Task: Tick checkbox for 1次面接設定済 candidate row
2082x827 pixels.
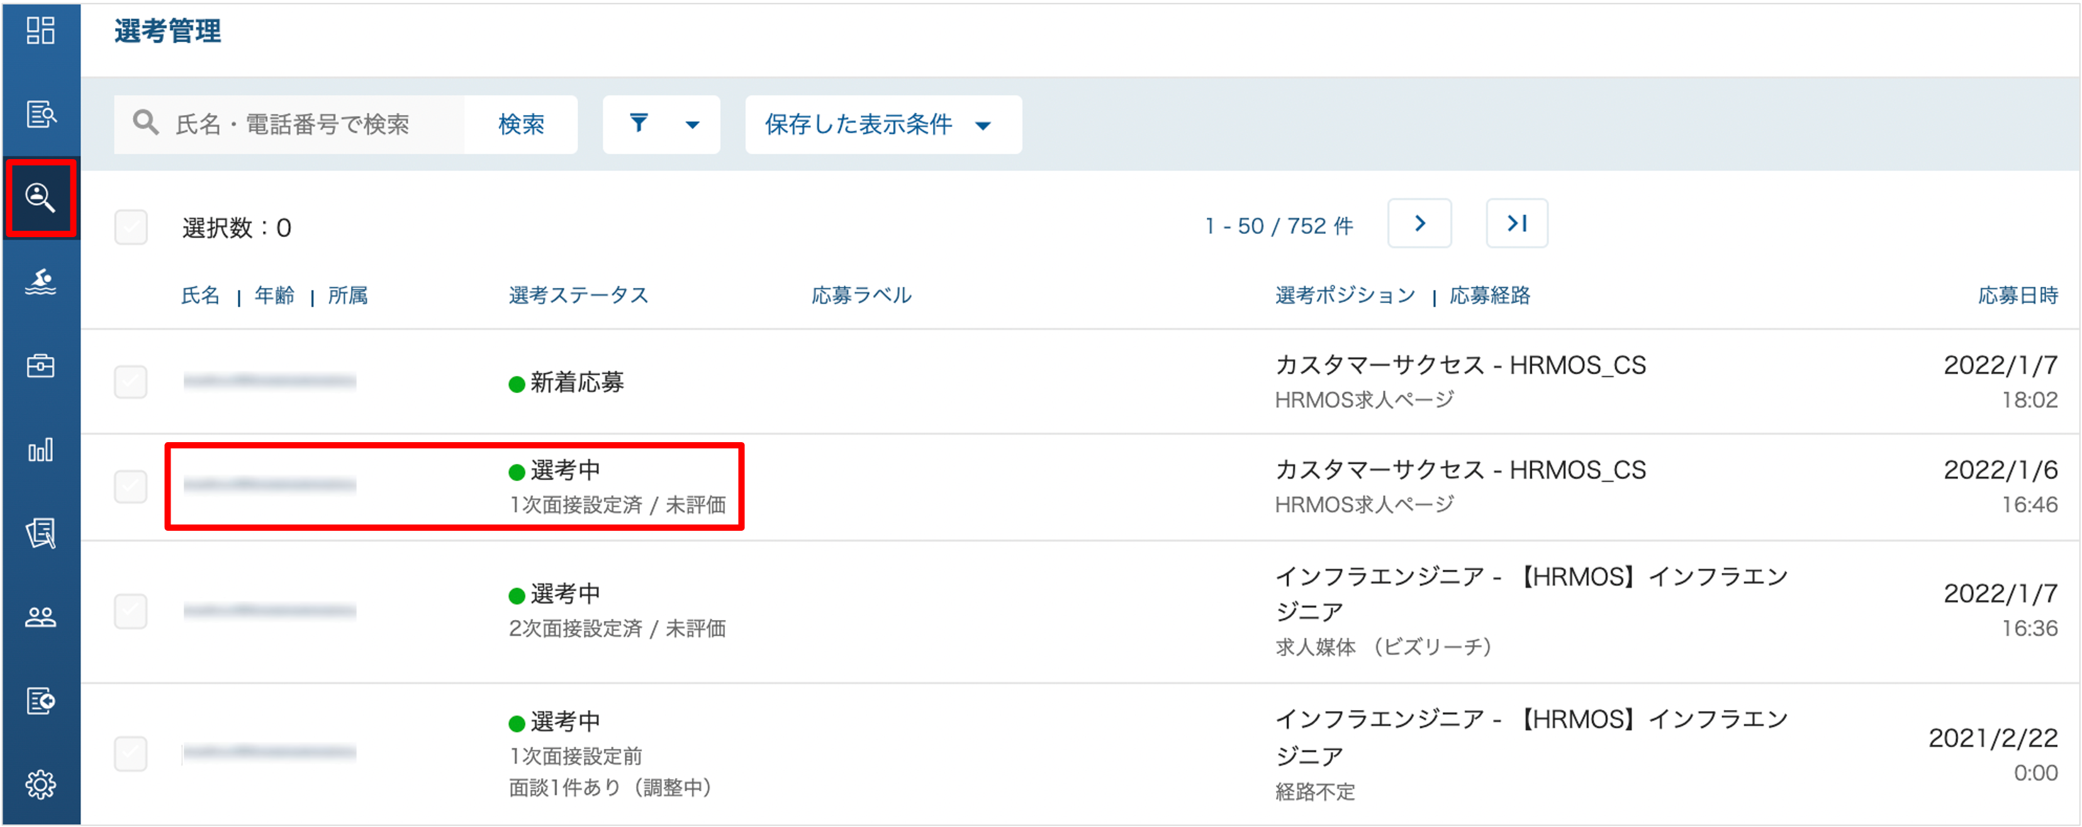Action: (130, 487)
